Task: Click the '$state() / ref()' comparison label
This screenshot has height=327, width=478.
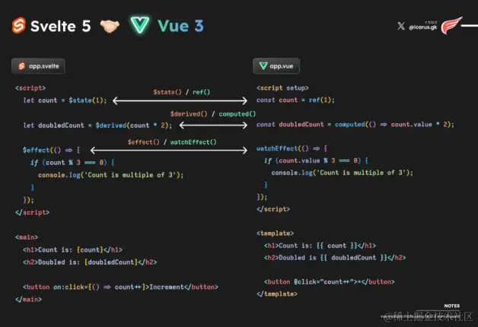Action: click(x=181, y=92)
